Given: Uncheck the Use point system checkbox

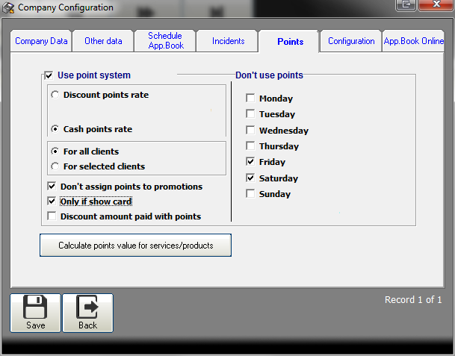Looking at the screenshot, I should pos(49,75).
